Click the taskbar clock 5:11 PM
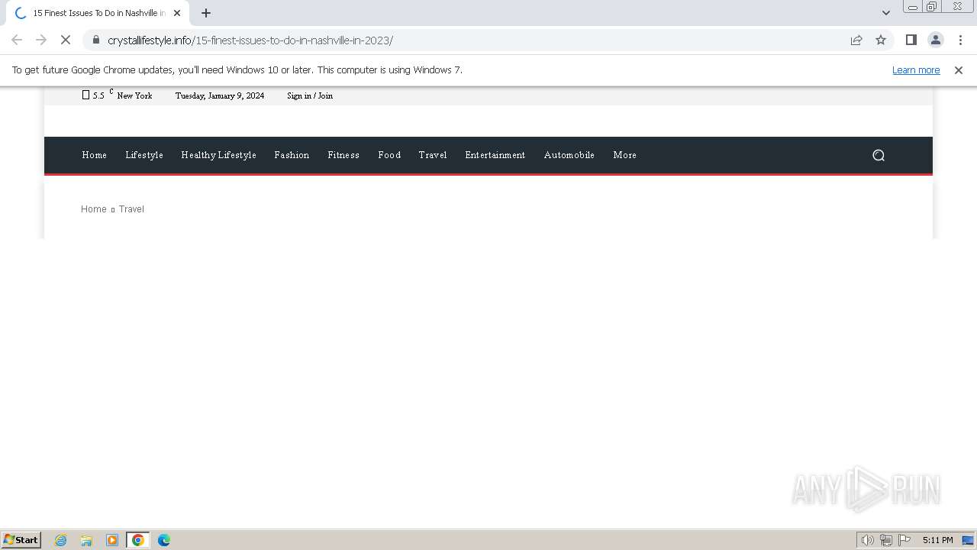The height and width of the screenshot is (550, 977). (937, 540)
